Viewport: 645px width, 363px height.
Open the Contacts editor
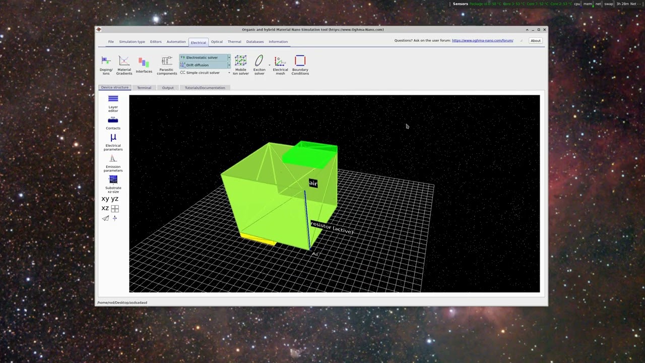[113, 123]
